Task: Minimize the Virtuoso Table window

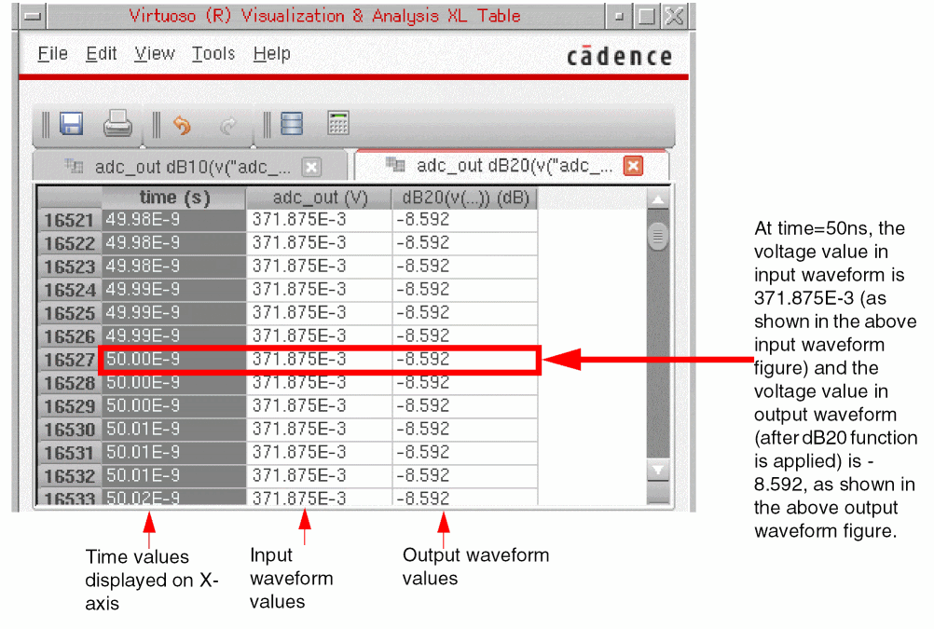Action: 620,16
